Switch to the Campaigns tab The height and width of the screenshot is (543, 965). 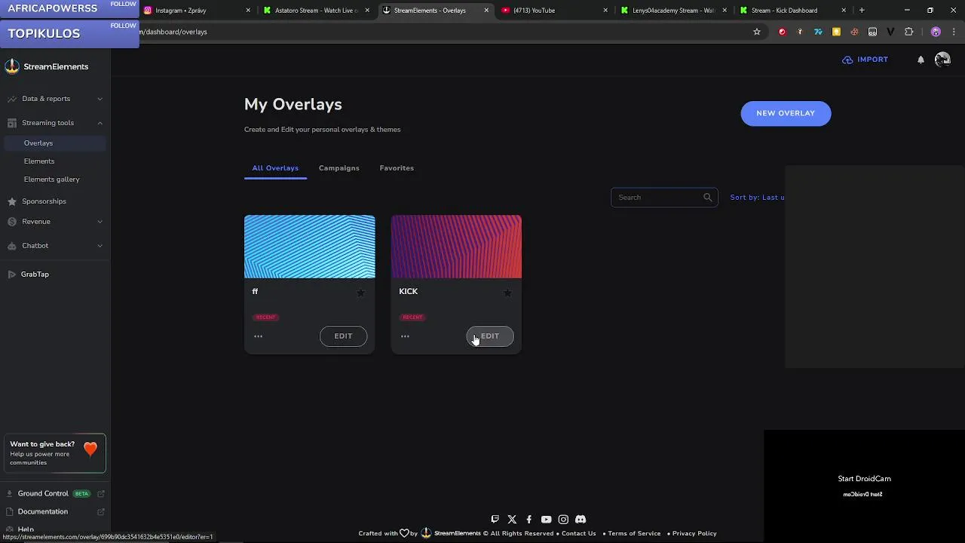coord(339,168)
